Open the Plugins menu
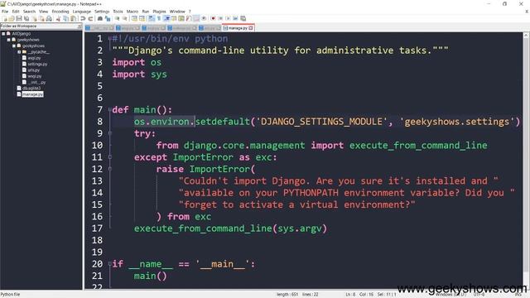 [x=159, y=12]
